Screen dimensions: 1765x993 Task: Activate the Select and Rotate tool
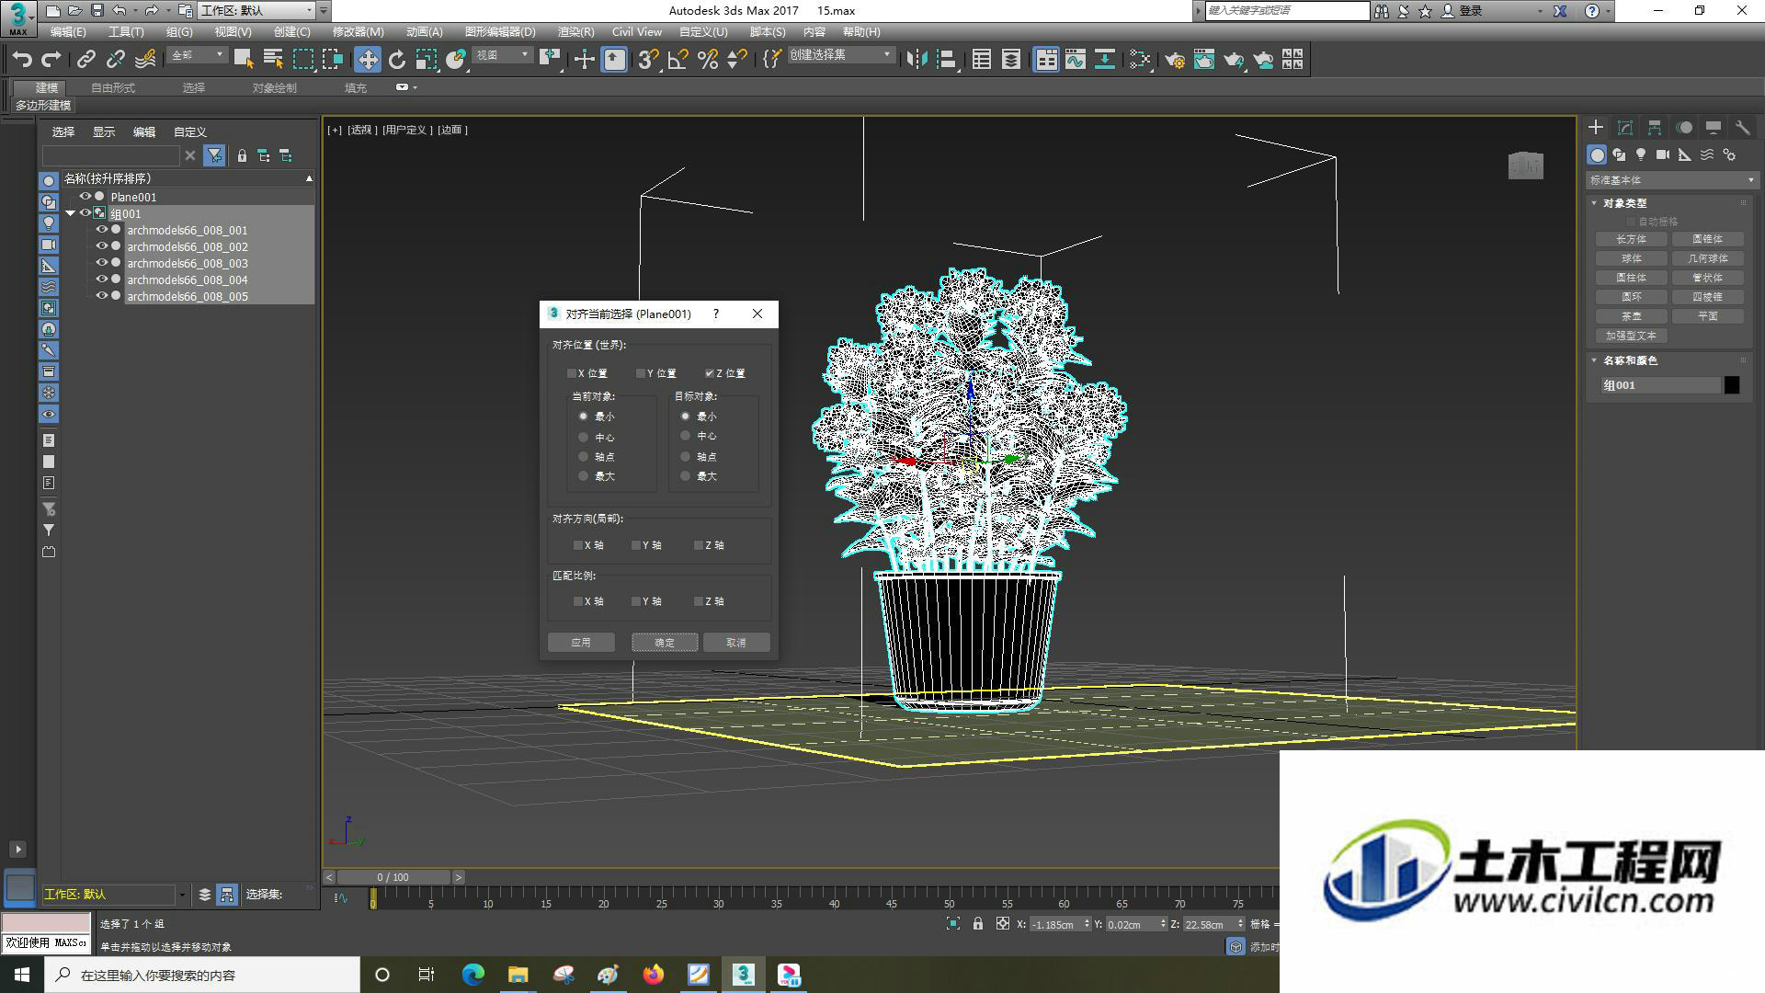point(397,60)
